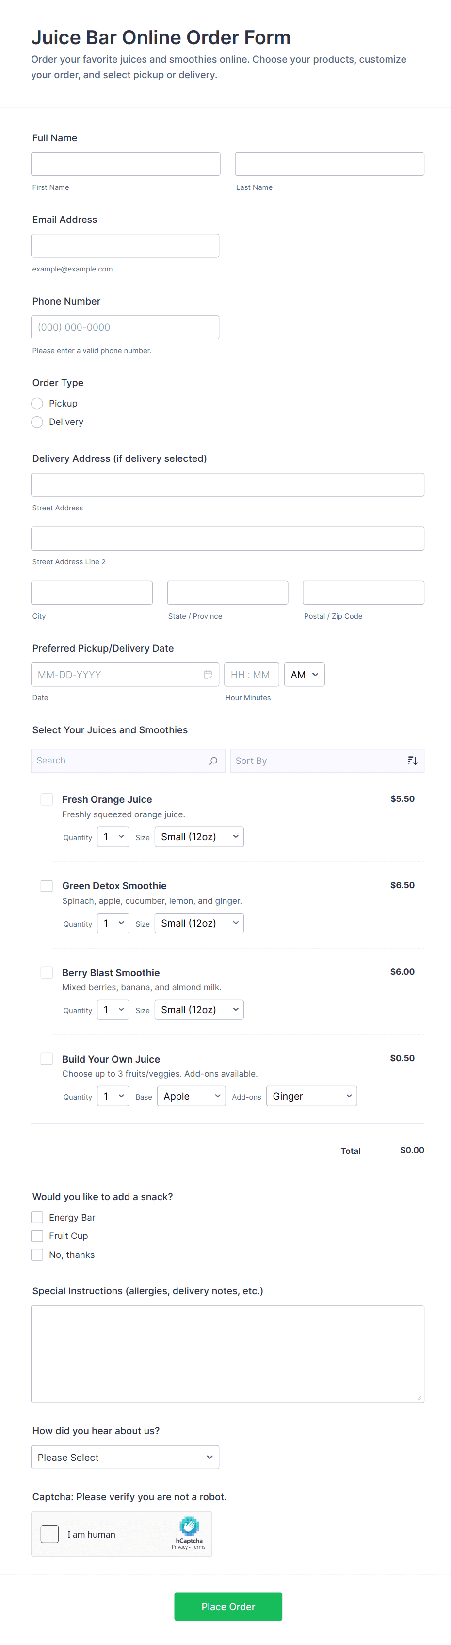451x1645 pixels.
Task: Click the Special Instructions text area
Action: 228,1353
